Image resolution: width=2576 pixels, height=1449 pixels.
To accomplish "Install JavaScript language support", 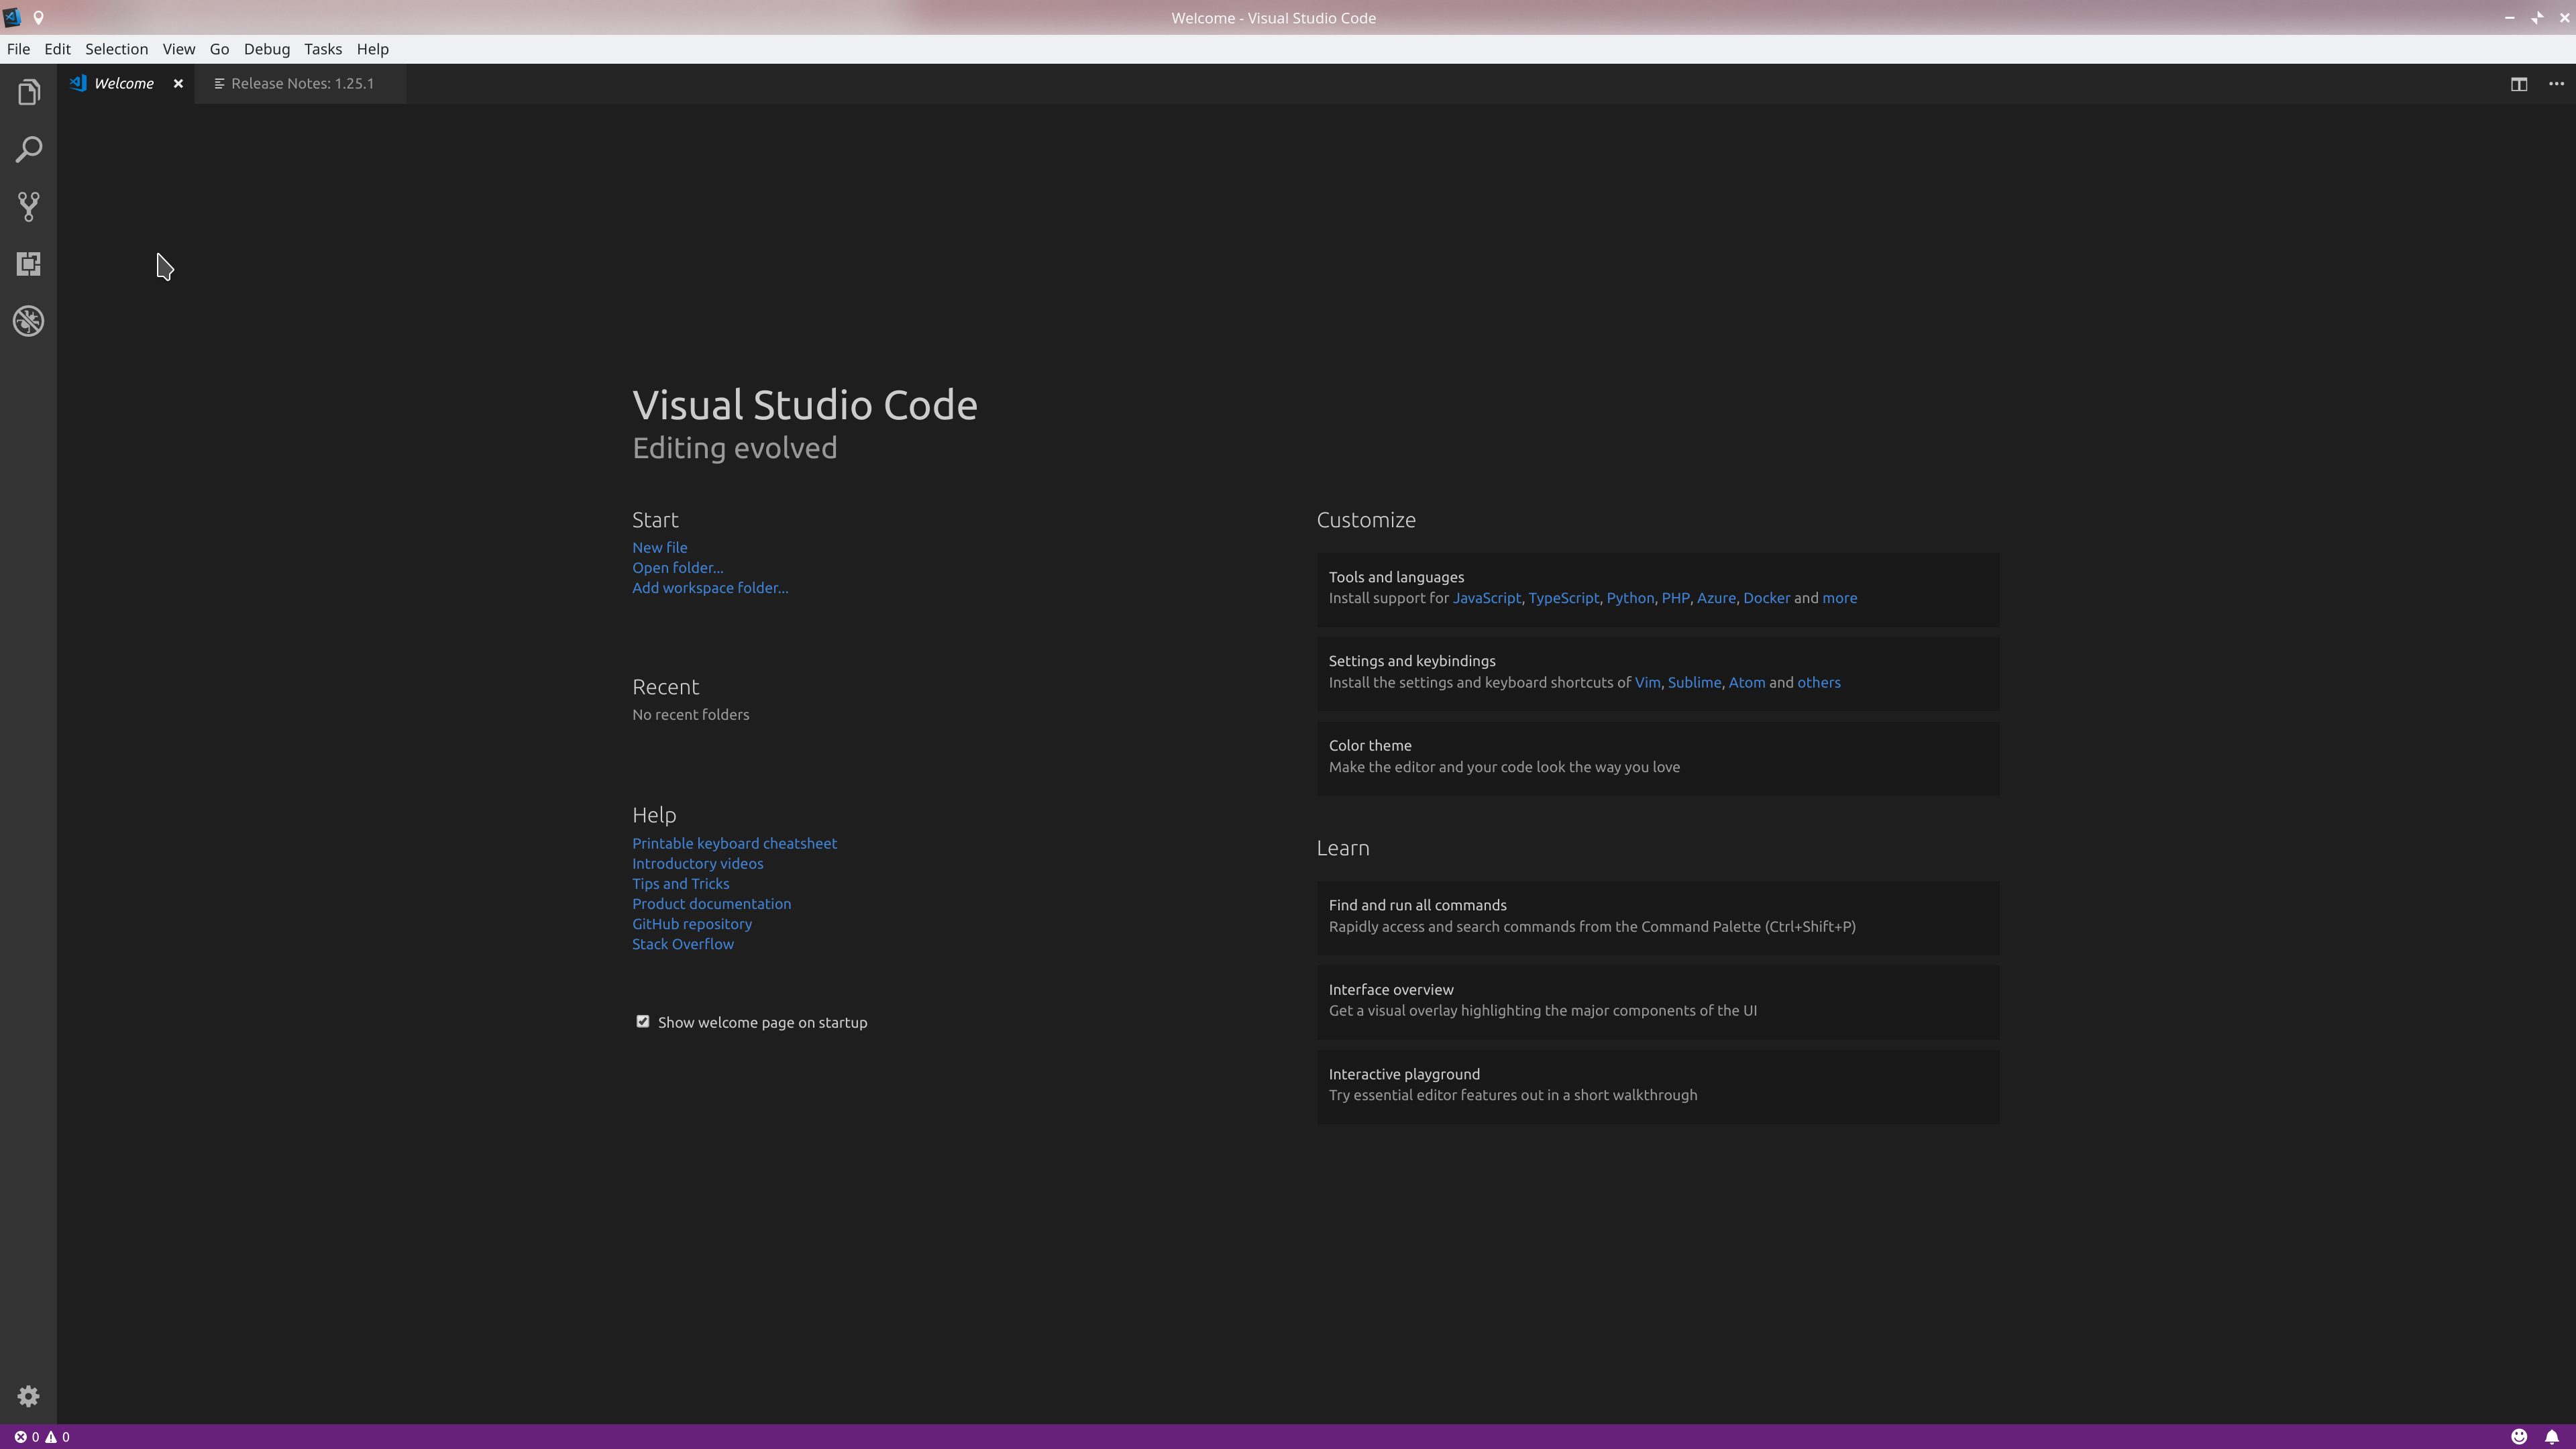I will tap(1487, 597).
